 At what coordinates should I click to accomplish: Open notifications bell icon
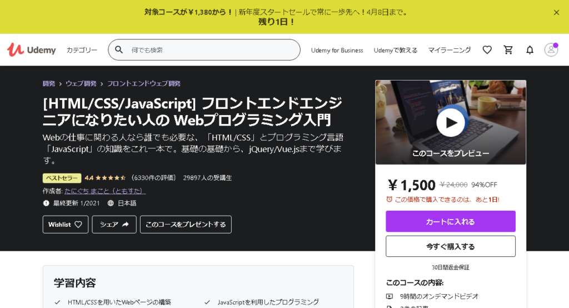(530, 50)
